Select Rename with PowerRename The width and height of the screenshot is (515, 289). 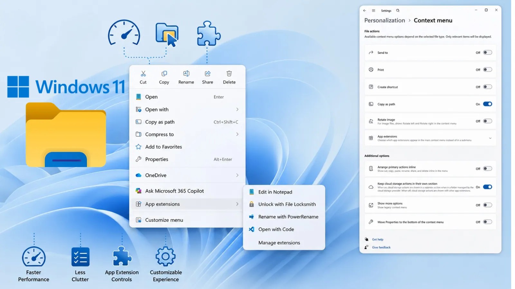point(284,217)
